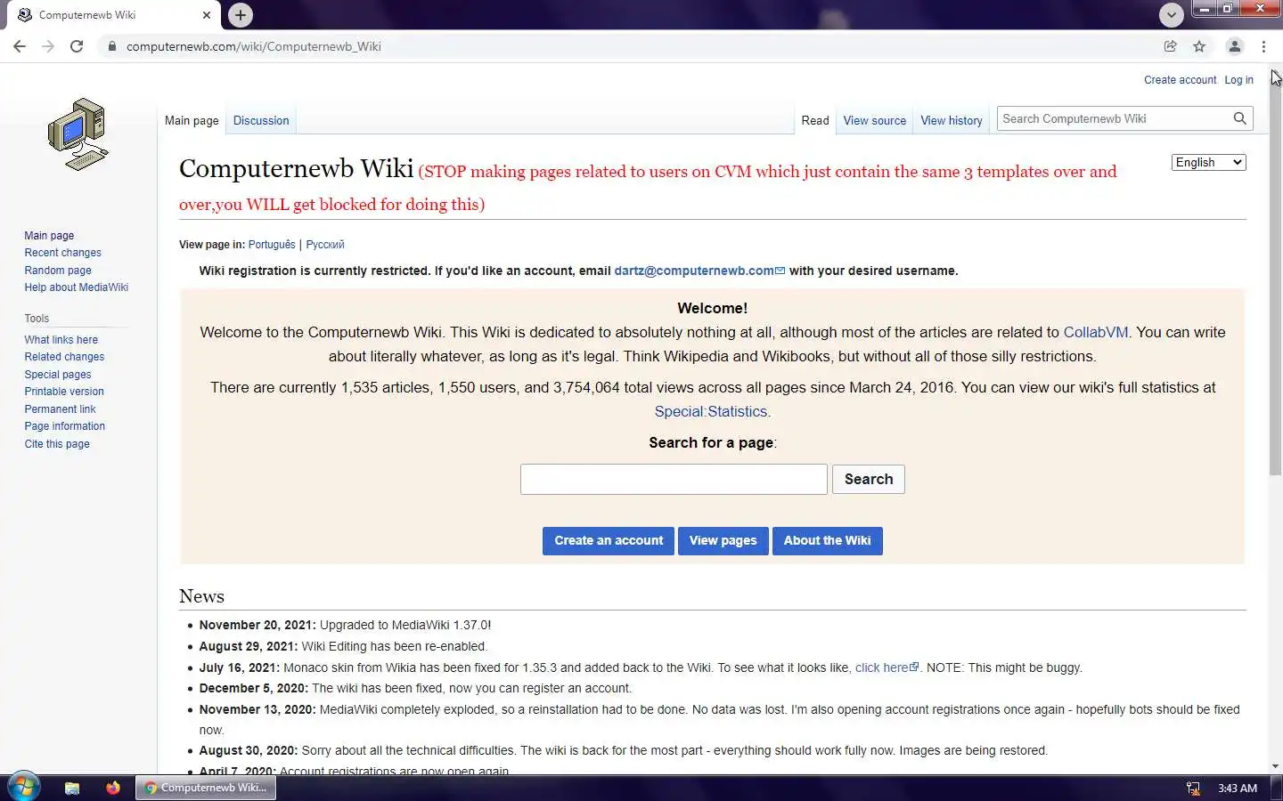Image resolution: width=1283 pixels, height=801 pixels.
Task: Click the Create an account button
Action: coord(609,540)
